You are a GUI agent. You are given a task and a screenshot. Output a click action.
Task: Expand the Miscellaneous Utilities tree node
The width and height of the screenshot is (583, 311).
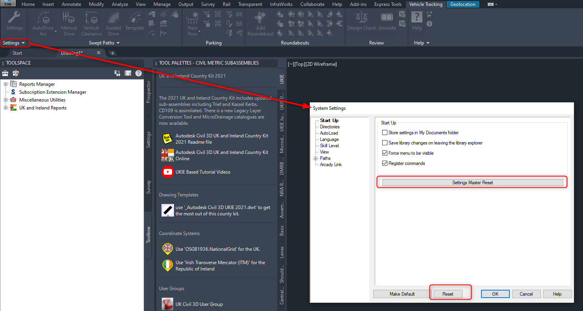pos(6,100)
